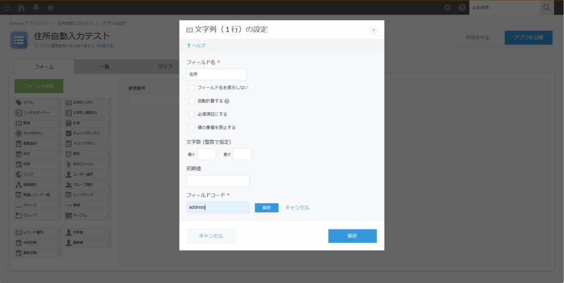Pick the 日付 field in the palette
Image resolution: width=564 pixels, height=283 pixels.
click(38, 154)
